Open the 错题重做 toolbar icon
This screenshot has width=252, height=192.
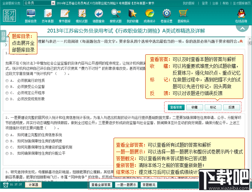coord(98,16)
